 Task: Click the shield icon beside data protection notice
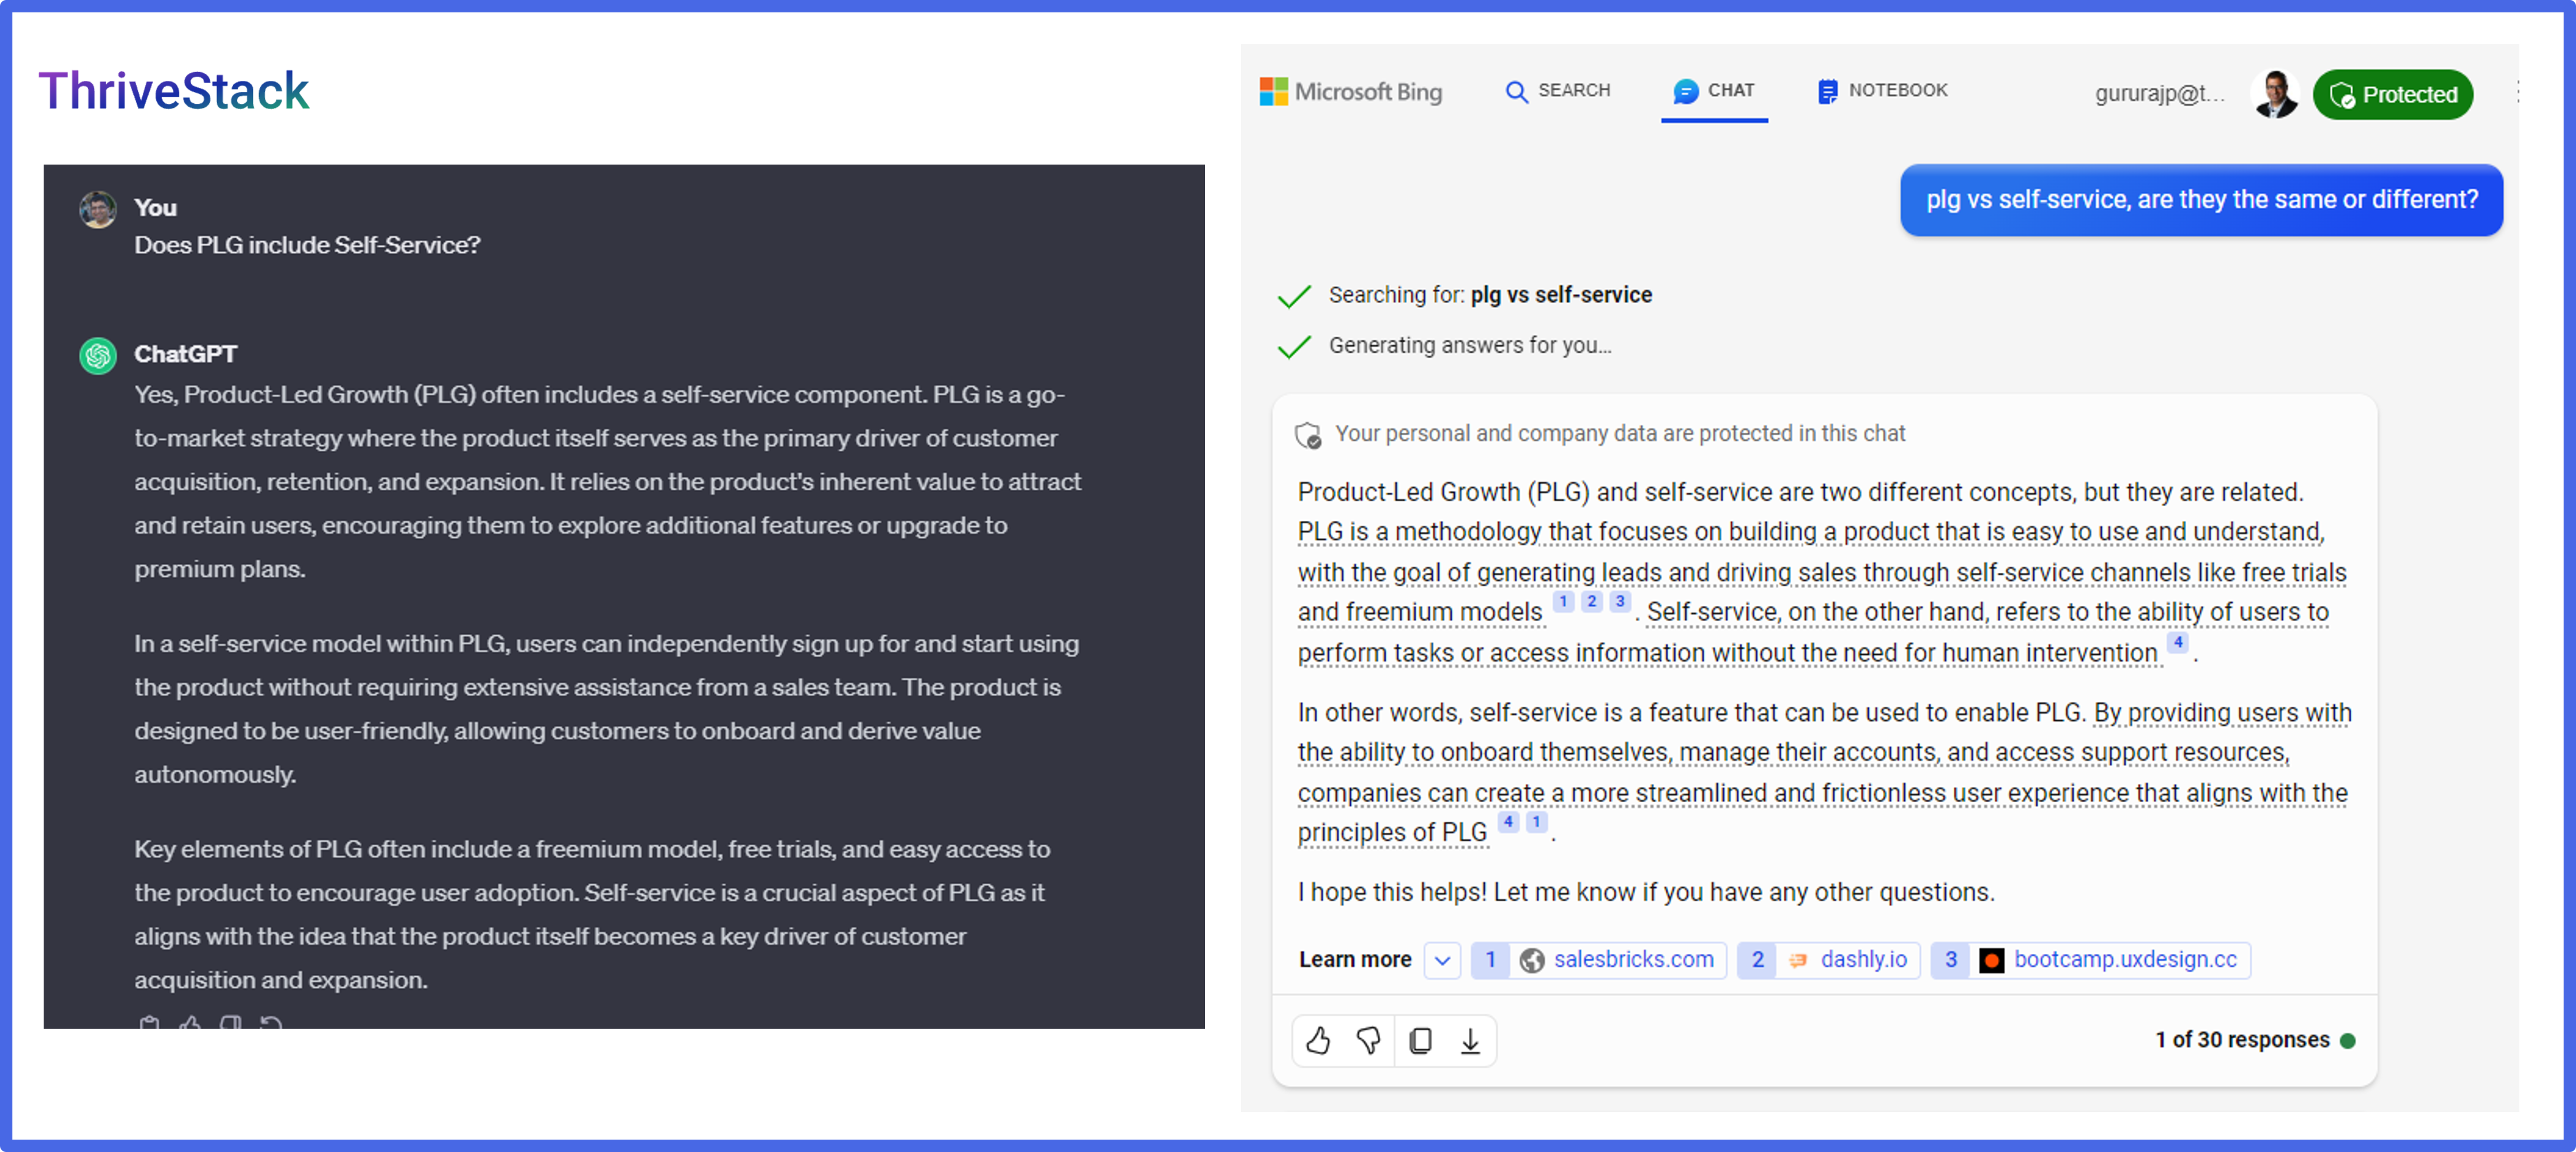1308,435
